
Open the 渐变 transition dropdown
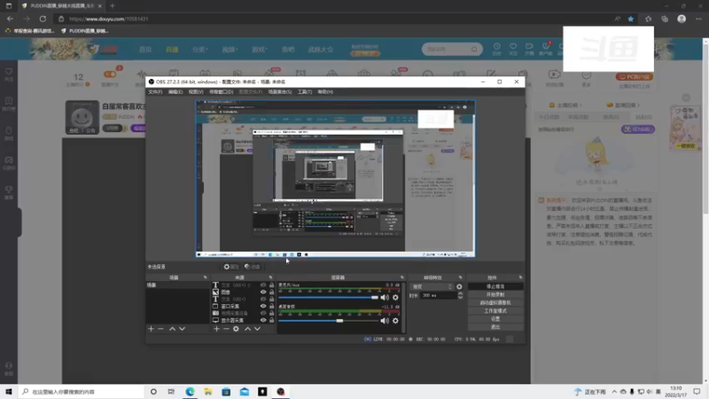[x=432, y=286]
